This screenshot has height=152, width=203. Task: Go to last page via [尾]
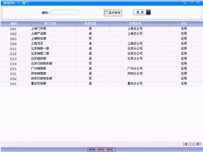pyautogui.click(x=198, y=144)
